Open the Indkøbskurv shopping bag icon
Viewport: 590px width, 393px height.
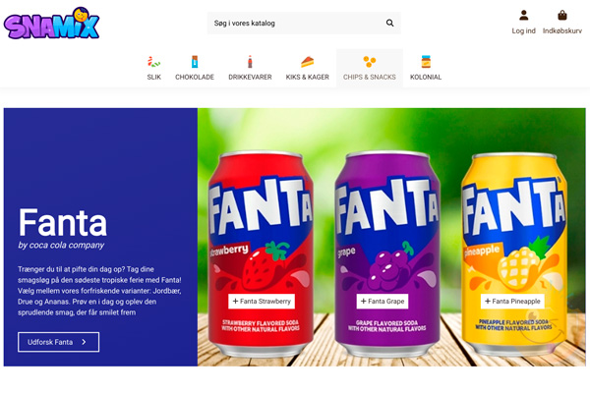click(x=562, y=15)
